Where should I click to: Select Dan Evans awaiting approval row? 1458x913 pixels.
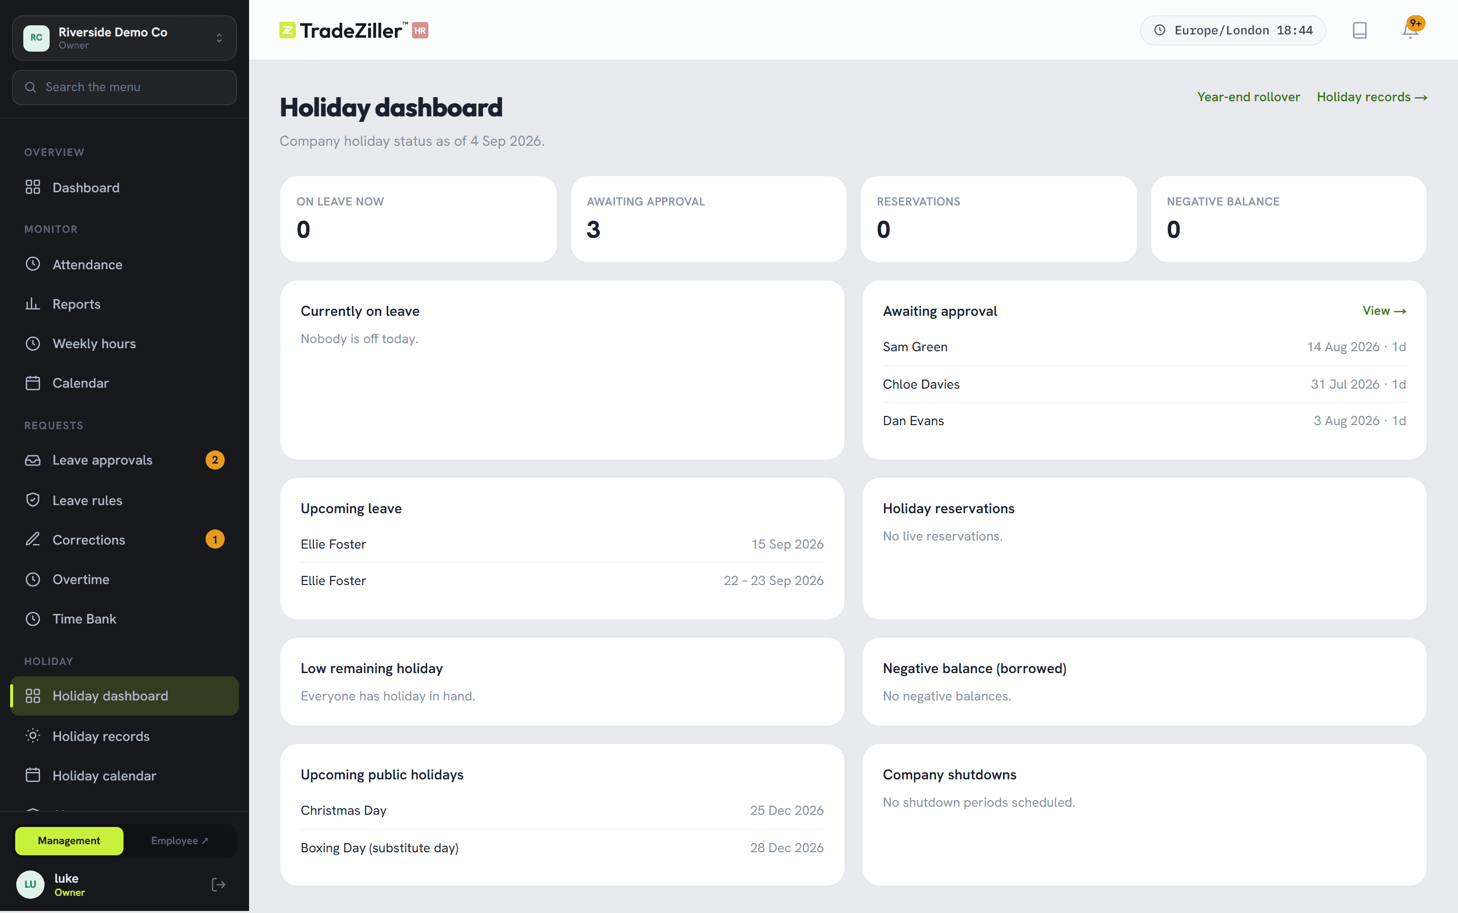pos(1144,421)
